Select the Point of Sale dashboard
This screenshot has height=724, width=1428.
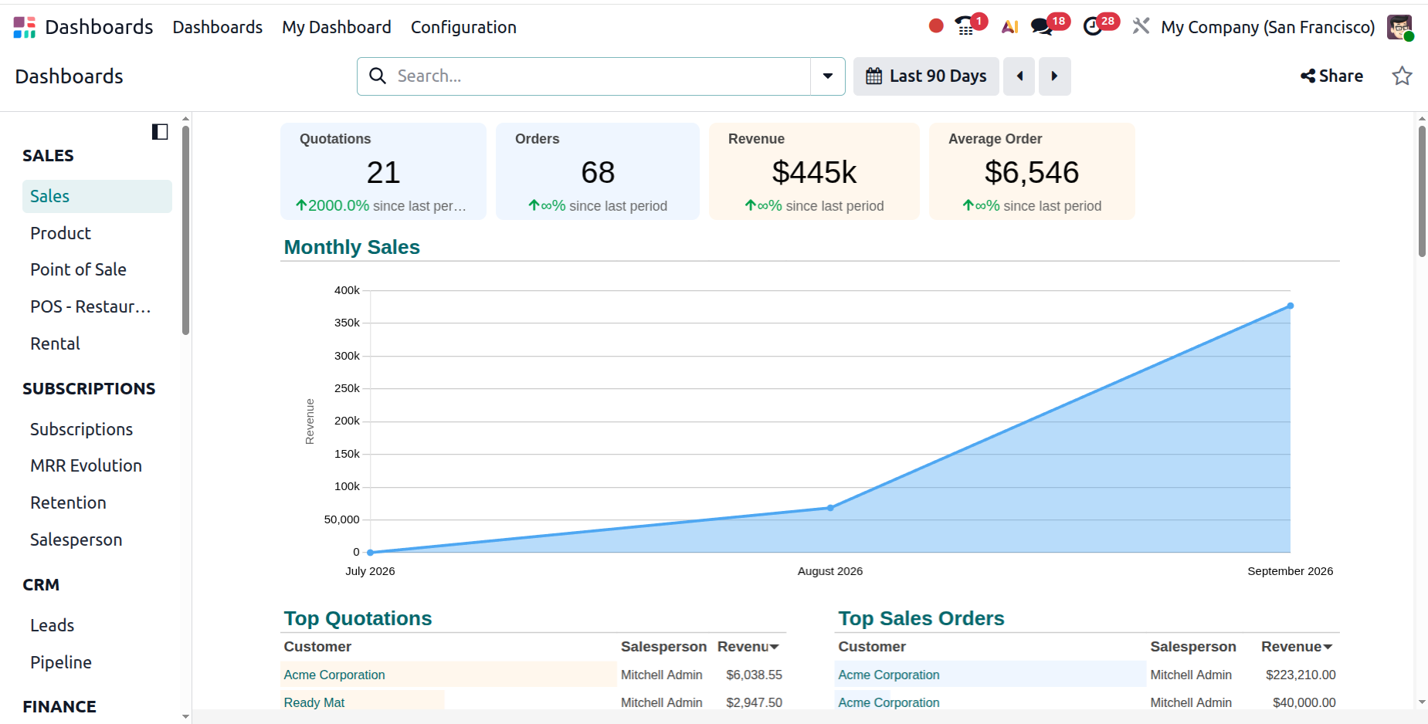click(97, 269)
